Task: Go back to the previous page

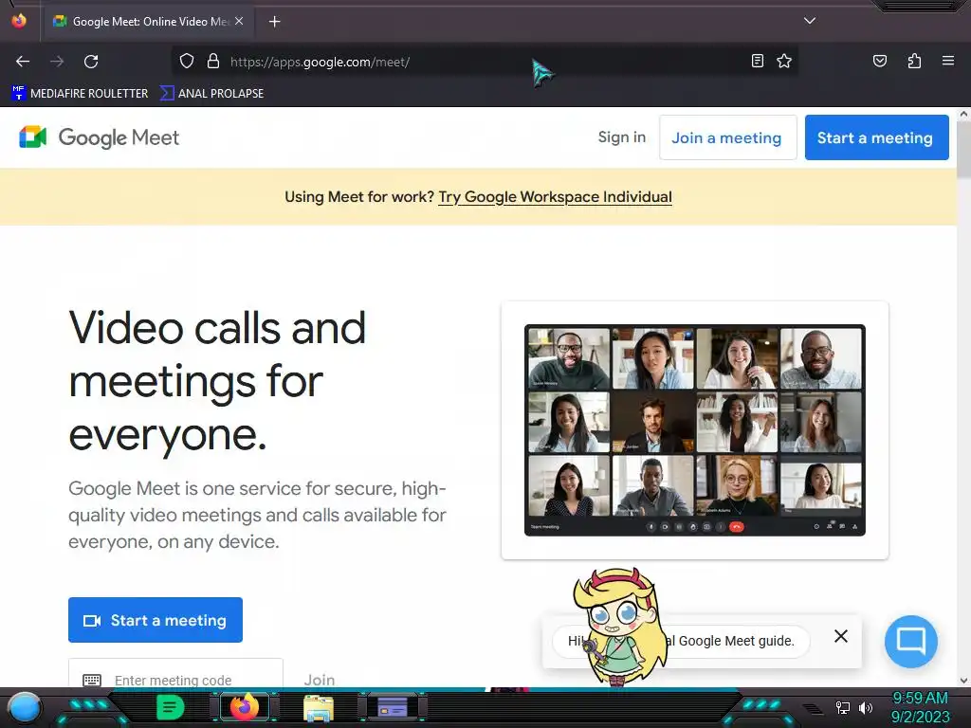Action: 23,62
